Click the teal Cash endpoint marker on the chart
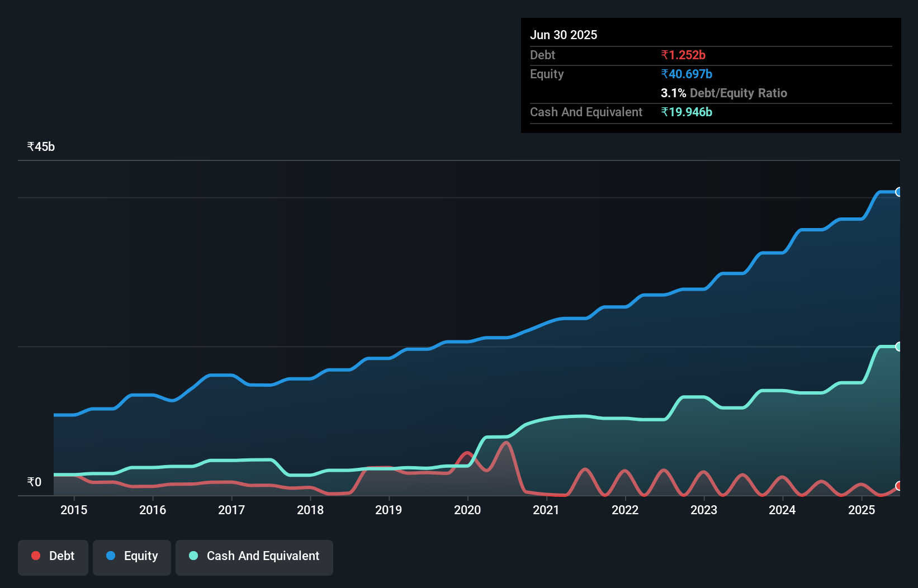The image size is (918, 588). click(898, 347)
